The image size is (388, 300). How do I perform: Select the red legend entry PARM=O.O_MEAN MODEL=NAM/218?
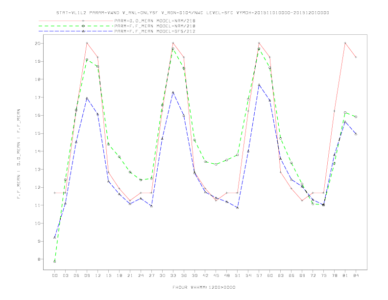(x=155, y=21)
